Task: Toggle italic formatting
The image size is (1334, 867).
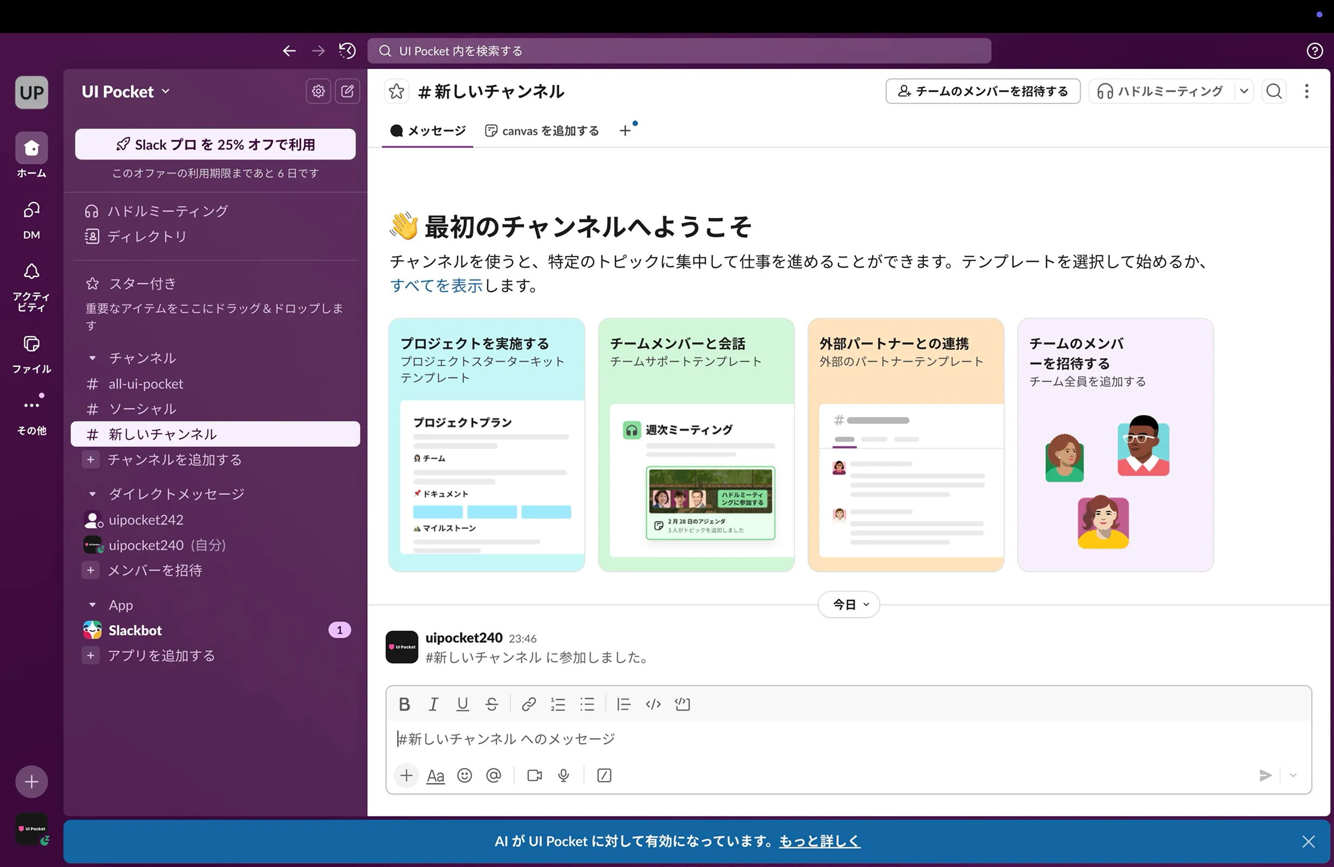Action: point(433,704)
